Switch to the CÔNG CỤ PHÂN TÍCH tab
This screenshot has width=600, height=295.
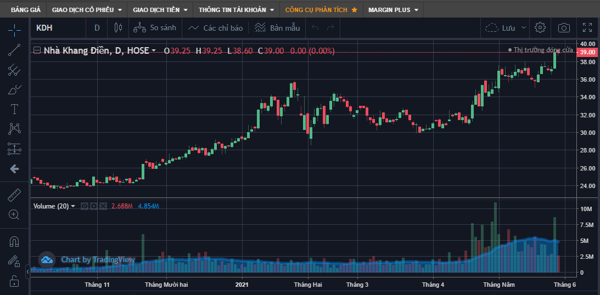coord(321,9)
